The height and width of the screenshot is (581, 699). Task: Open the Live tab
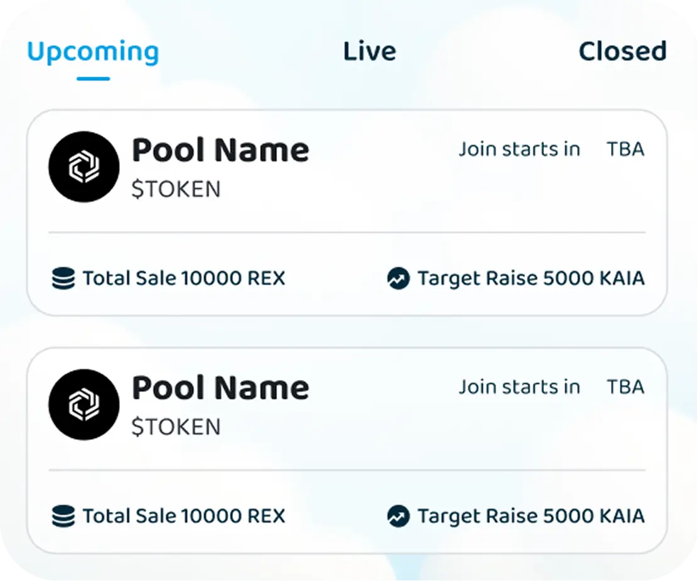(x=369, y=52)
